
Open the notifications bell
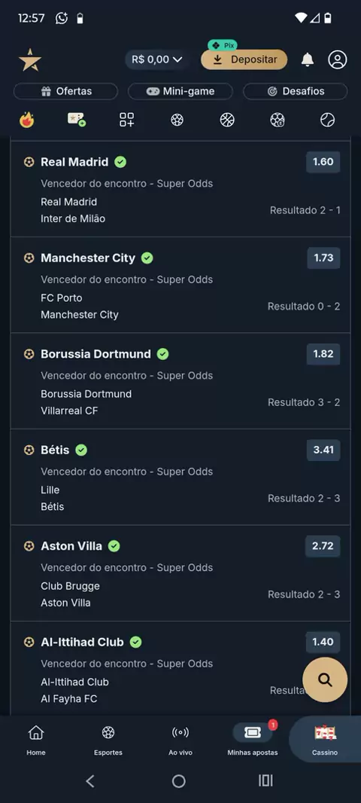coord(308,60)
